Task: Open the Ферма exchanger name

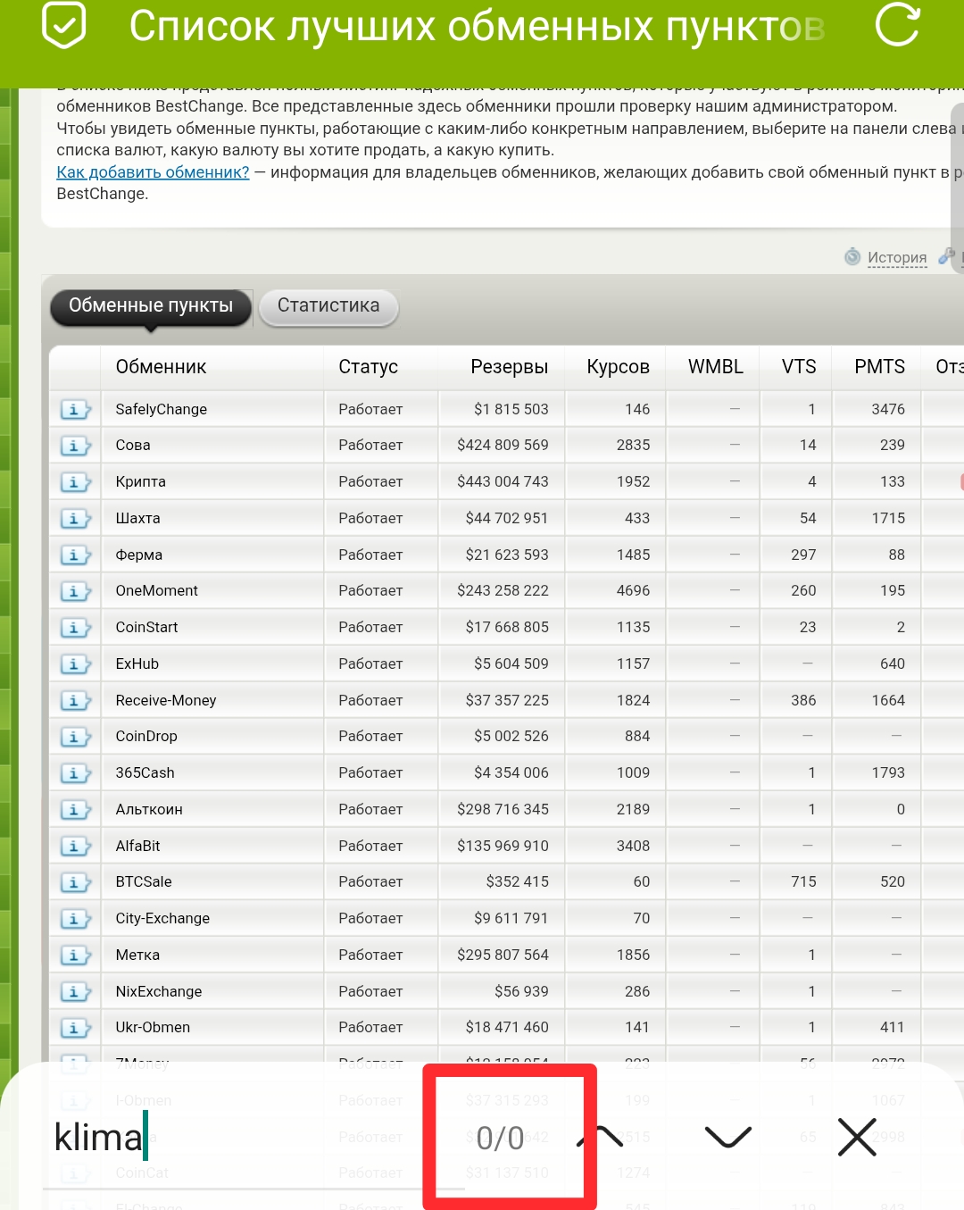Action: pos(138,555)
